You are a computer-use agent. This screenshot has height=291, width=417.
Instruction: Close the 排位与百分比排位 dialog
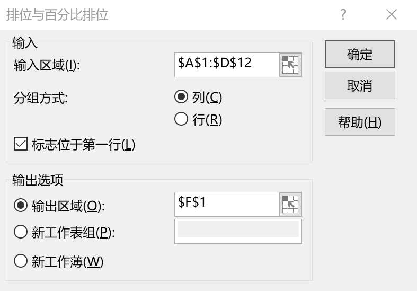tap(392, 14)
